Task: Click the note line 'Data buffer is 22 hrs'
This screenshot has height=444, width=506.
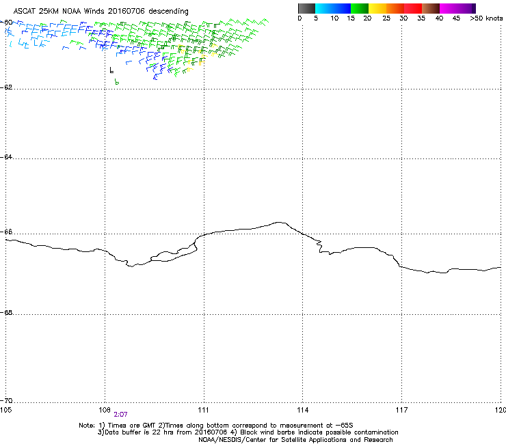Action: click(139, 432)
